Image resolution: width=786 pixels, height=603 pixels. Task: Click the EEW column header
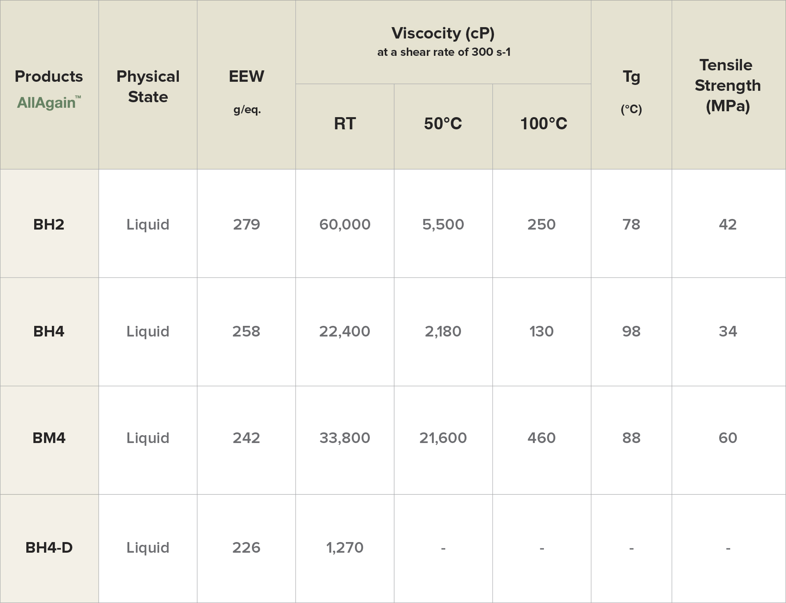[x=246, y=77]
